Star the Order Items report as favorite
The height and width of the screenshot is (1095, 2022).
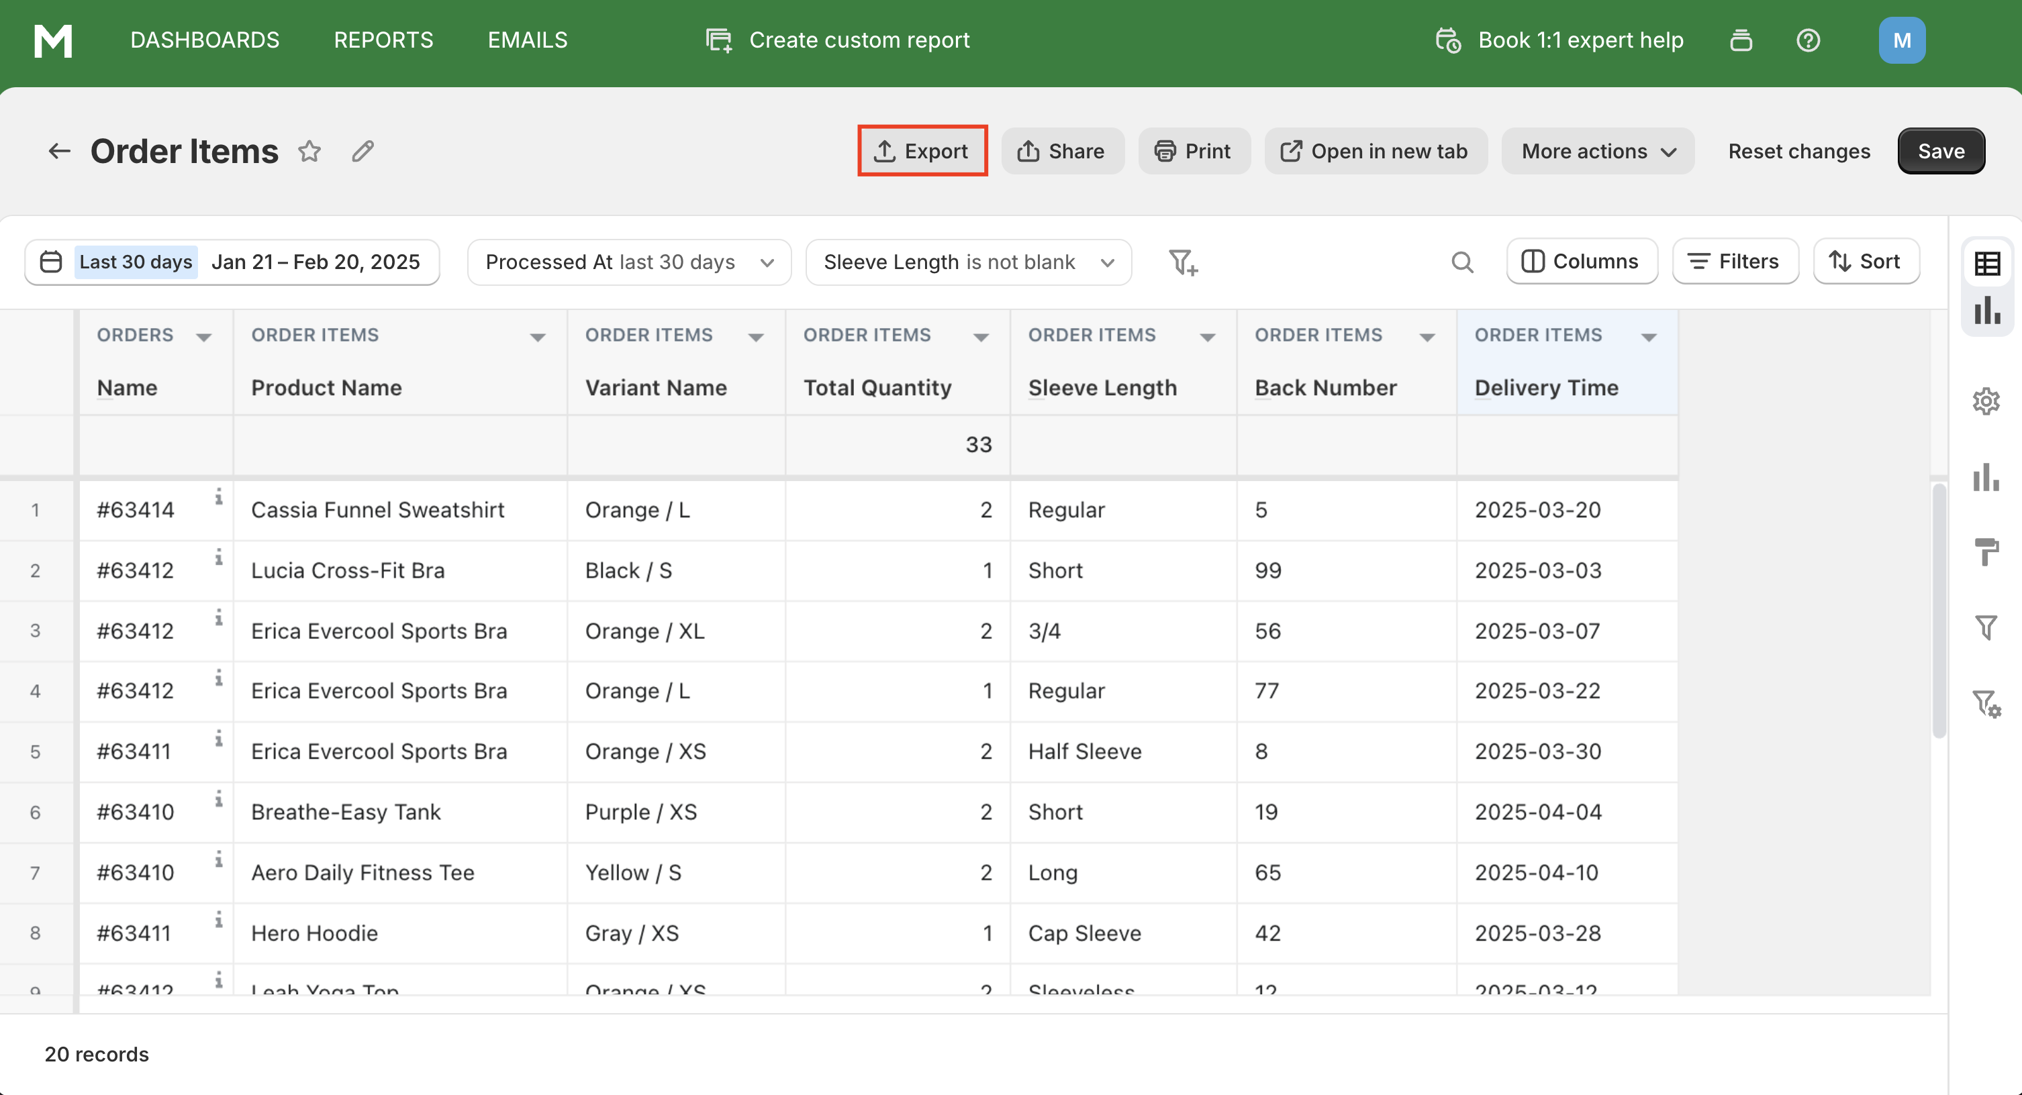[309, 150]
